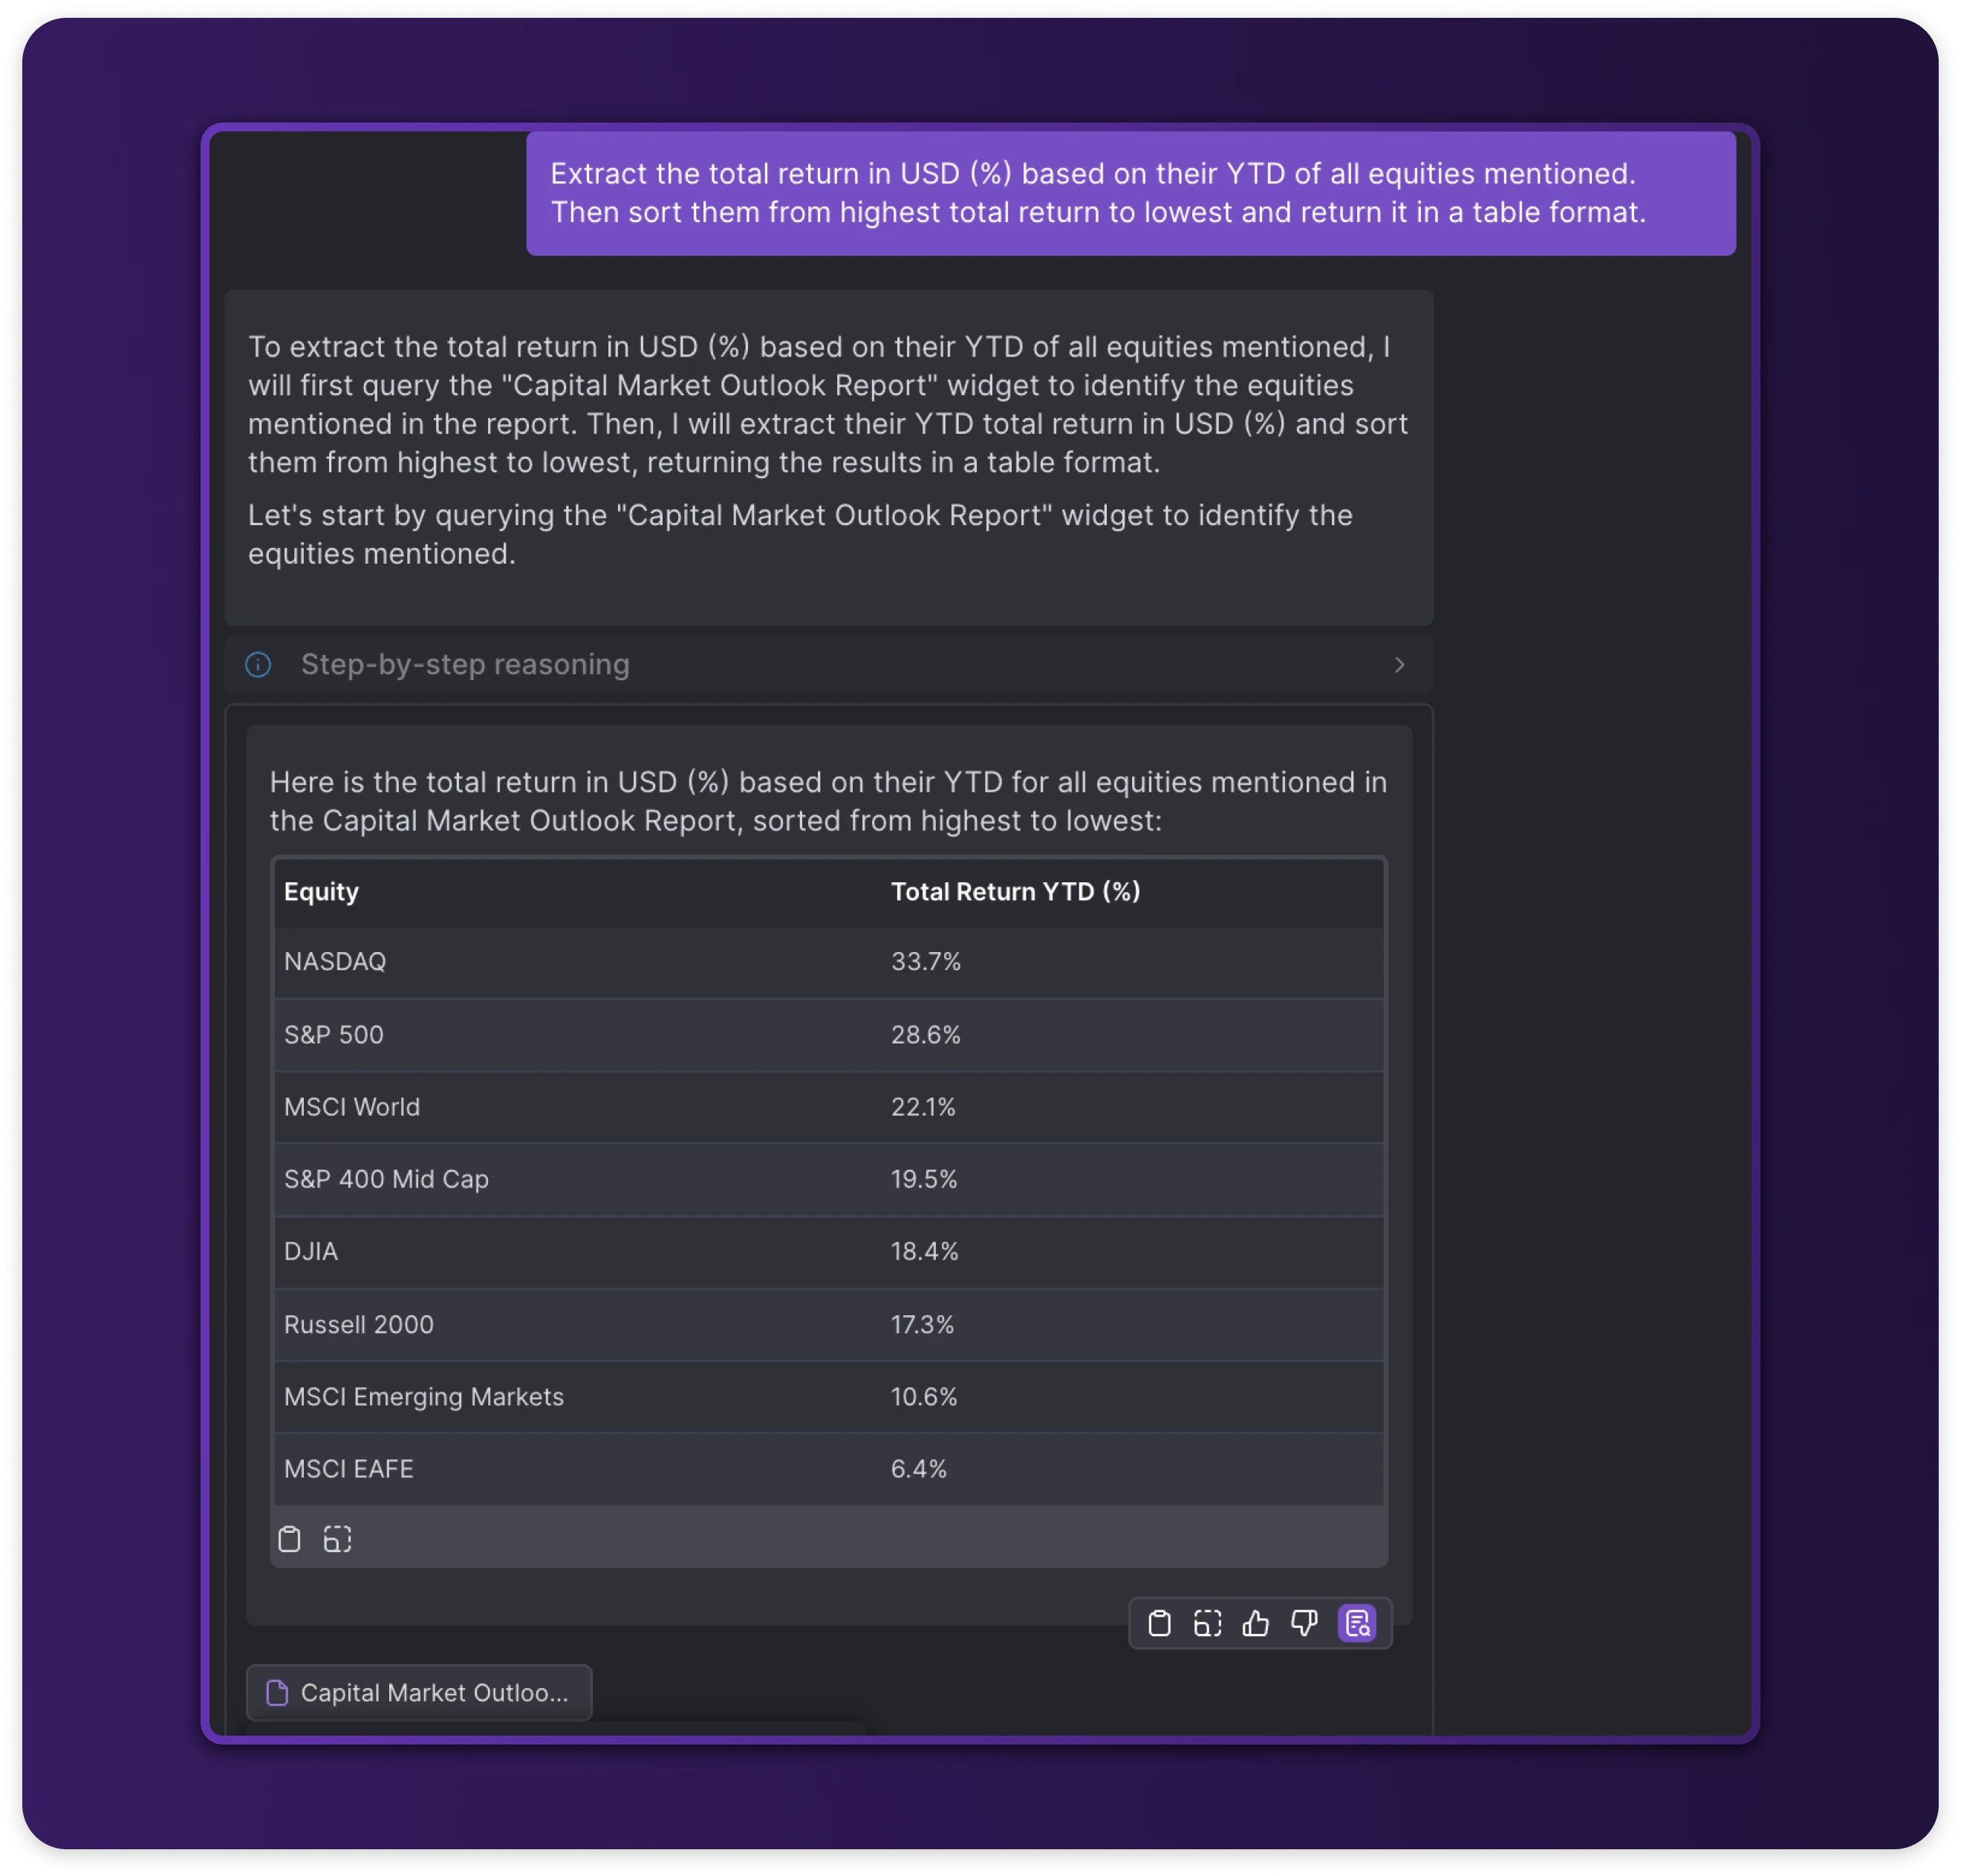Copy the equity table to clipboard
This screenshot has width=1961, height=1876.
click(x=289, y=1539)
